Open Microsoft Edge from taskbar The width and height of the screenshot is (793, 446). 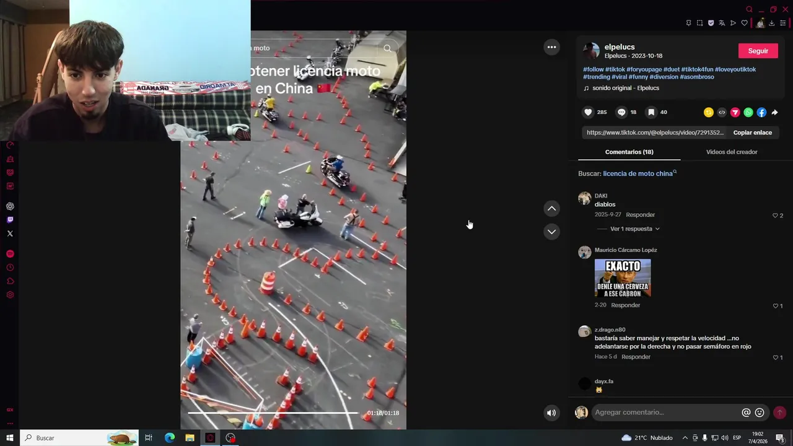click(x=169, y=438)
